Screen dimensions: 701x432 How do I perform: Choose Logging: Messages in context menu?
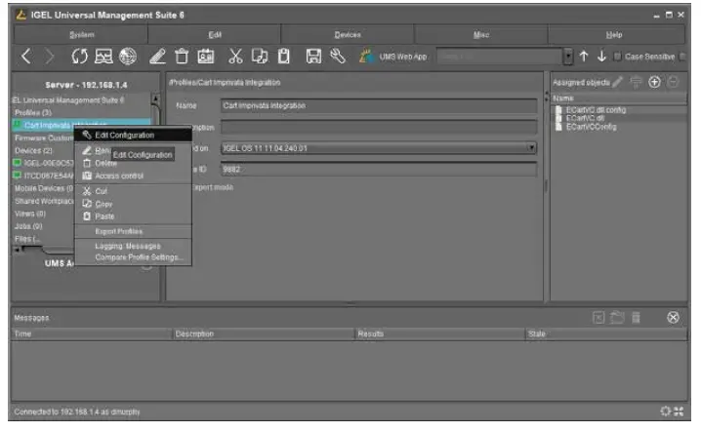click(x=133, y=246)
